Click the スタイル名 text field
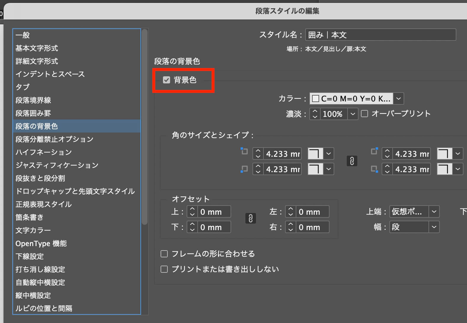 click(x=380, y=35)
